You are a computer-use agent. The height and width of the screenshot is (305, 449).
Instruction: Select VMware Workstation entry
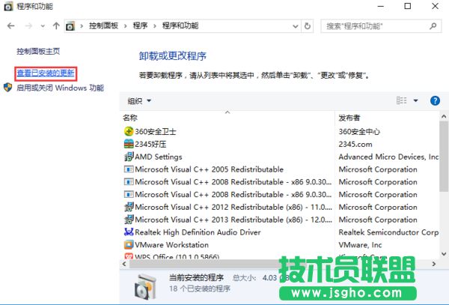tap(171, 245)
